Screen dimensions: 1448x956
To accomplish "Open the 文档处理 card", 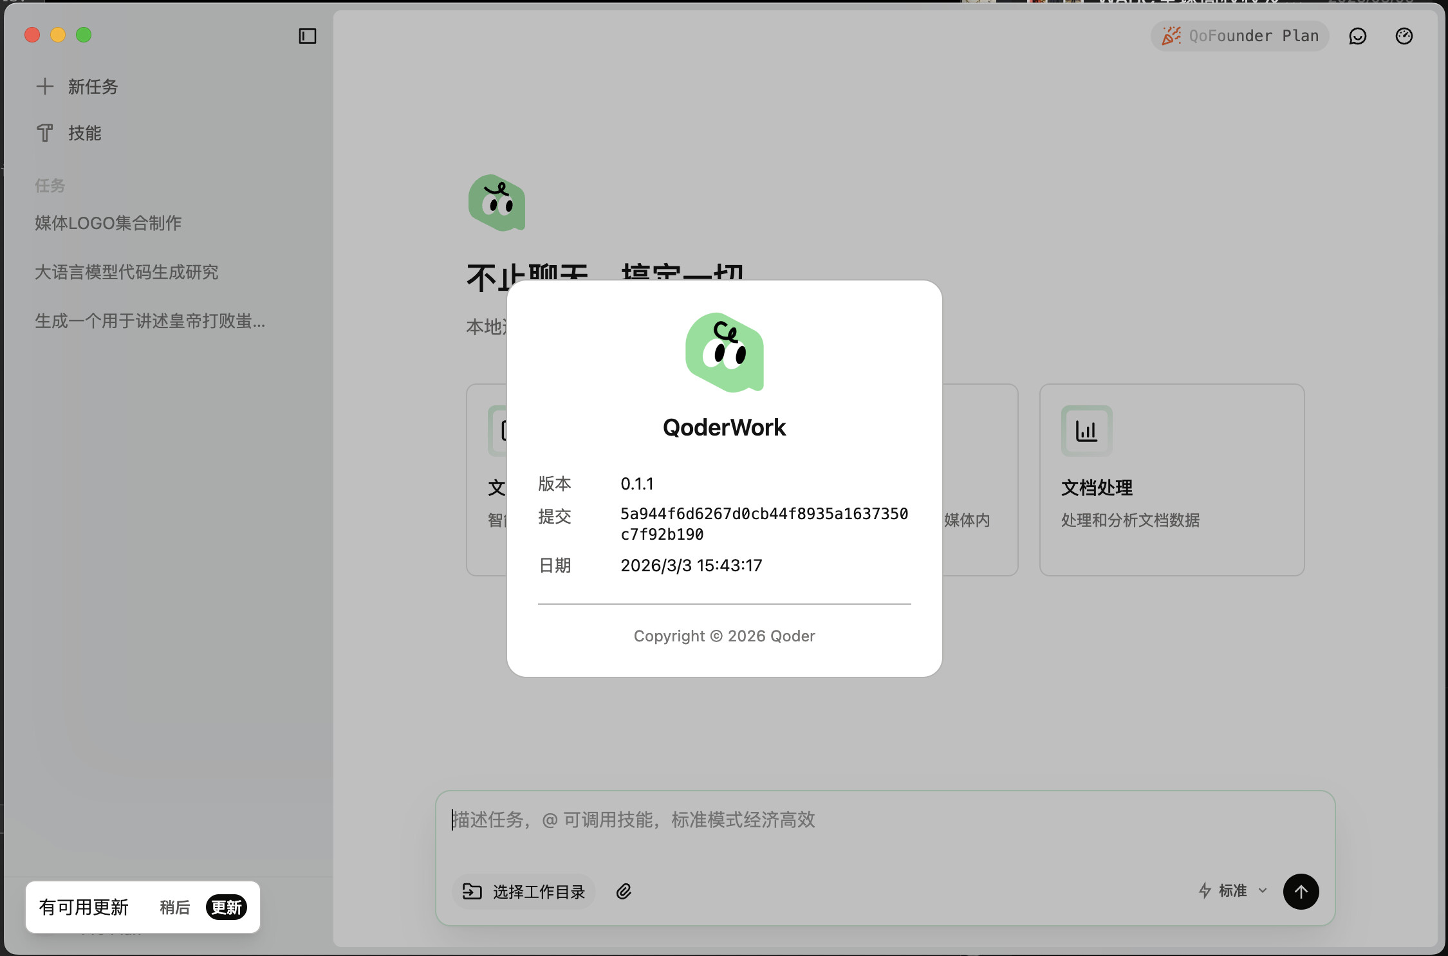I will coord(1172,480).
